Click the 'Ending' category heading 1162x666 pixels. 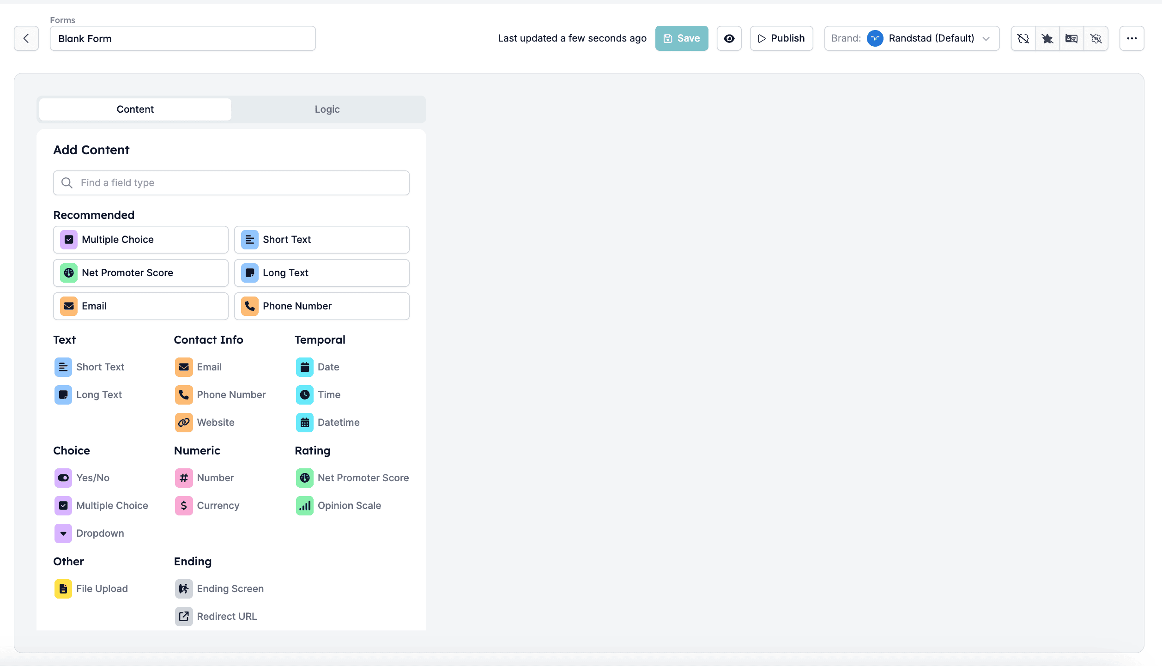[193, 562]
